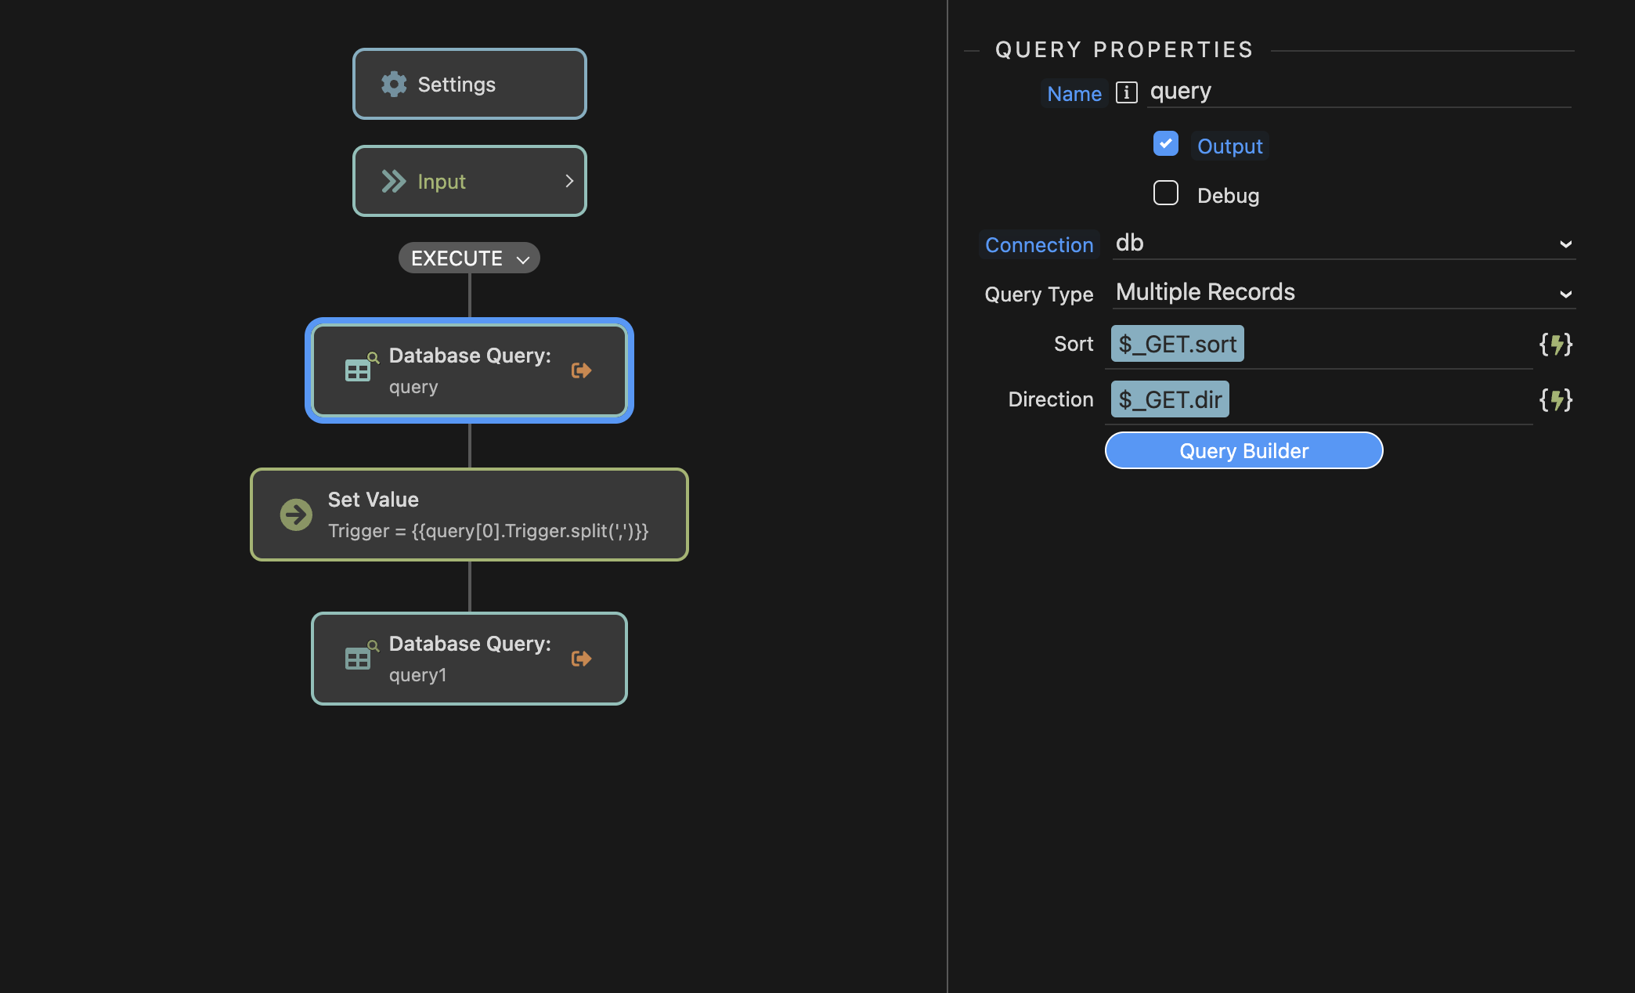Select the Database Query: query1 step

[469, 659]
